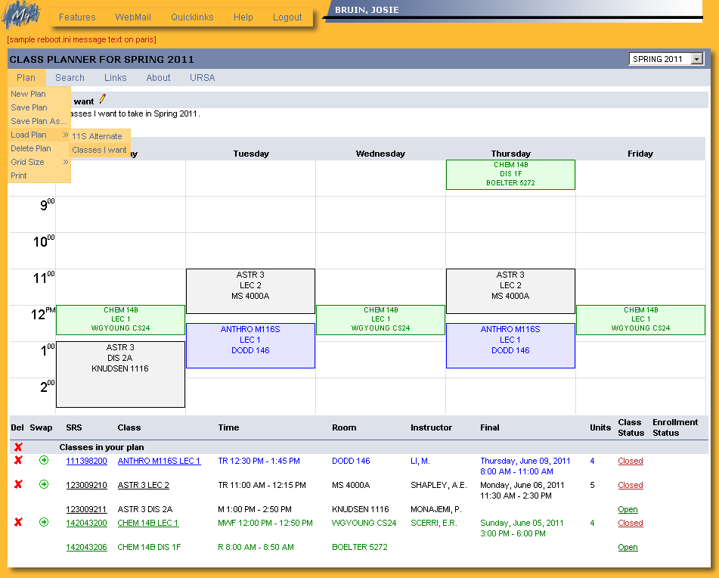Select the ASTR 3 DIS 2A Monday block
The image size is (719, 578).
pos(120,374)
